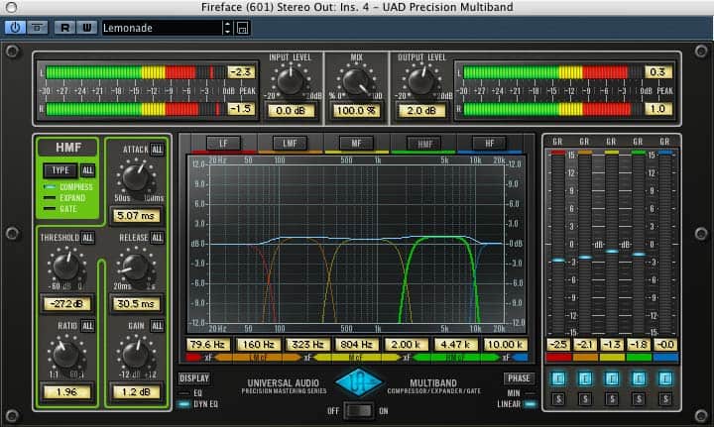The image size is (714, 427).
Task: Click the 100.0 % mix value field
Action: (x=356, y=111)
